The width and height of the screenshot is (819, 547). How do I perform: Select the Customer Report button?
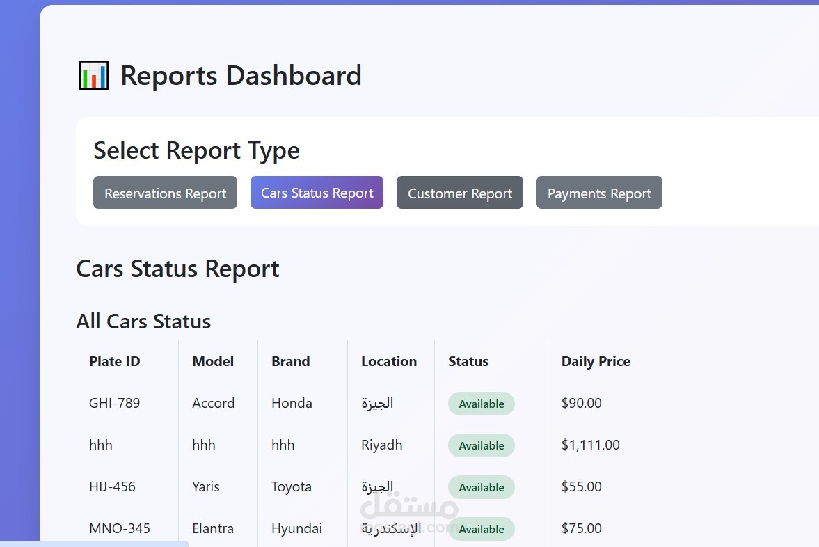(459, 193)
